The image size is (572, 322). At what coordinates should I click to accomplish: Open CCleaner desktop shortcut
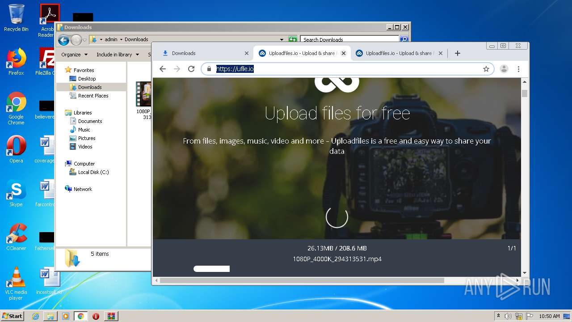[x=16, y=237]
